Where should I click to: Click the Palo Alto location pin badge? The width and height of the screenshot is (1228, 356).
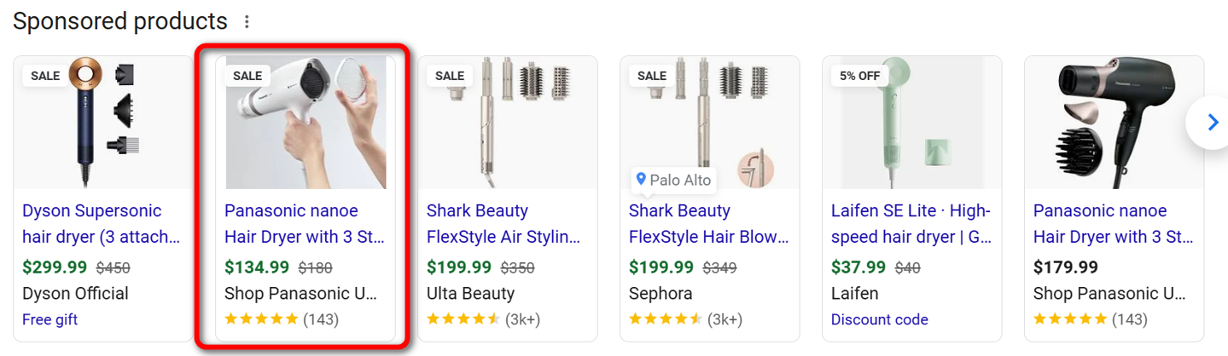tap(673, 180)
